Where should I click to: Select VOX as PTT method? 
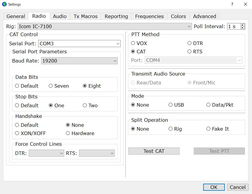(x=139, y=43)
